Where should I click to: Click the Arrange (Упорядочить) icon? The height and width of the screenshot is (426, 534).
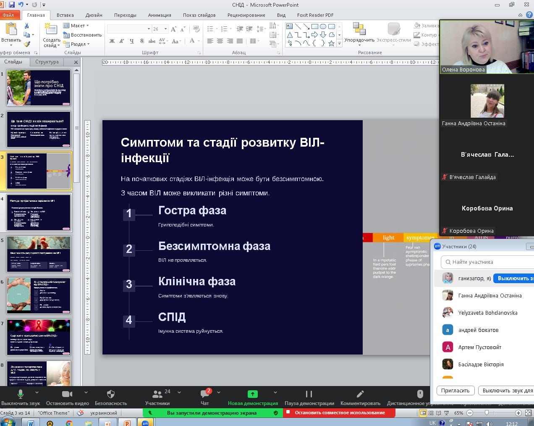(x=359, y=29)
